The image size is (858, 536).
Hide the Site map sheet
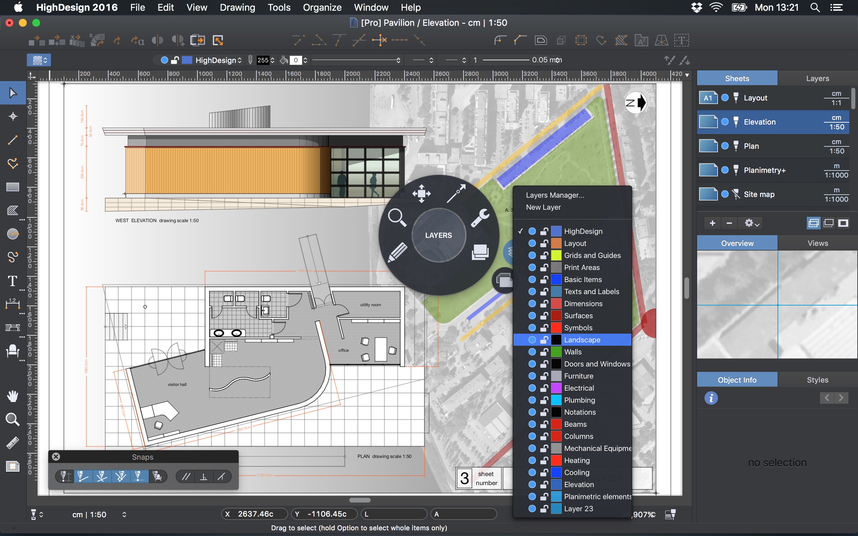[725, 194]
